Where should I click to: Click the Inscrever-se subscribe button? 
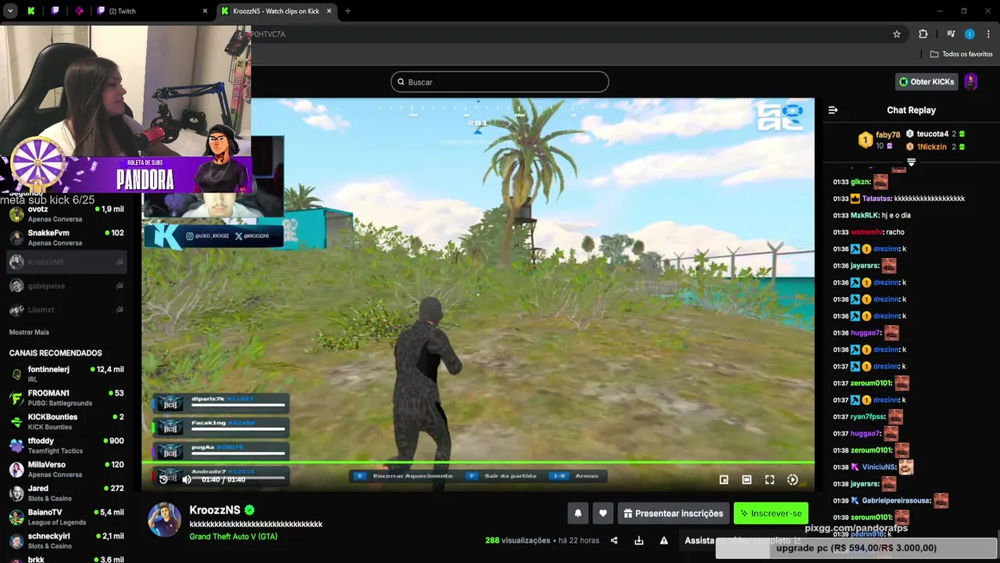tap(771, 513)
